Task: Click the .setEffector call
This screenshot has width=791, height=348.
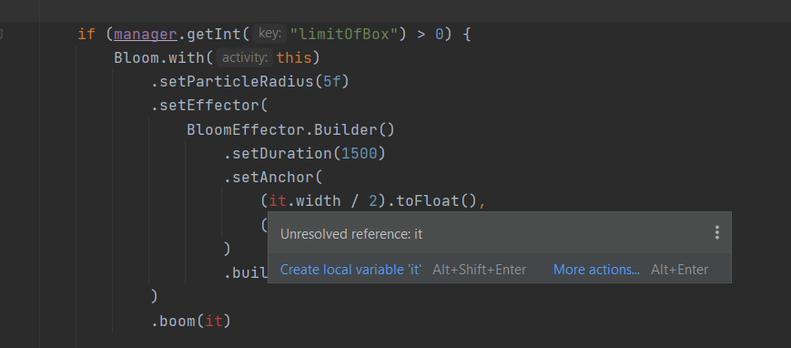Action: pyautogui.click(x=205, y=106)
